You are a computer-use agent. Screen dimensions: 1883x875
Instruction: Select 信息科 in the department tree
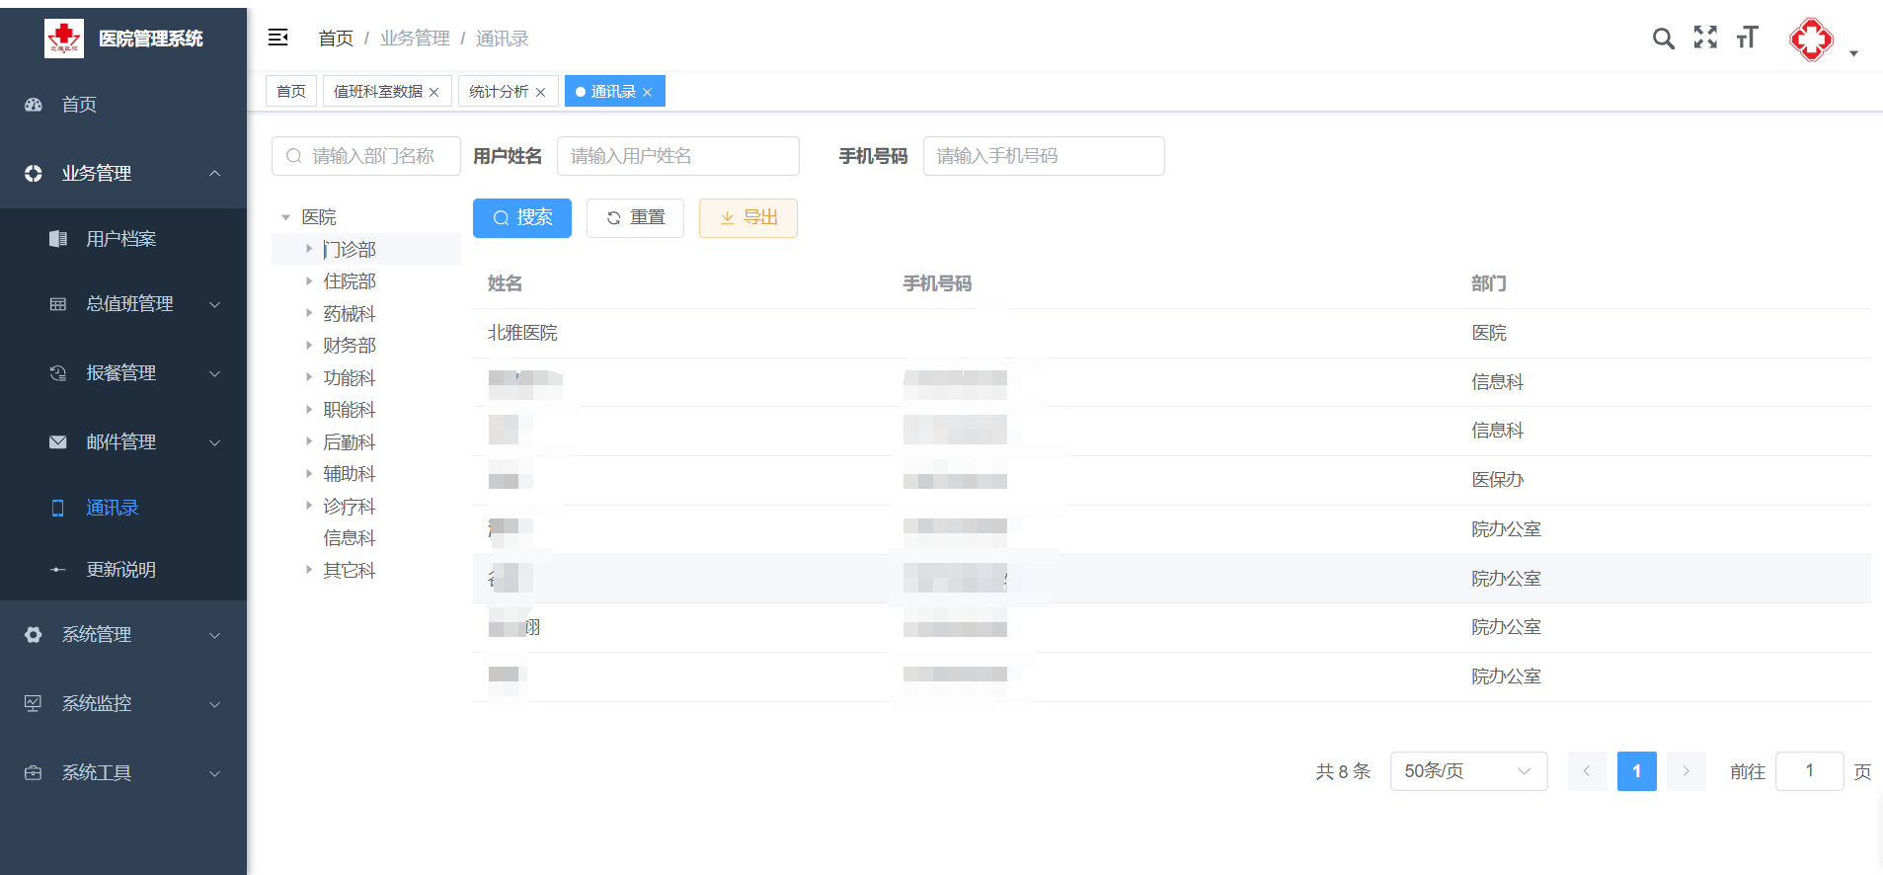tap(350, 538)
